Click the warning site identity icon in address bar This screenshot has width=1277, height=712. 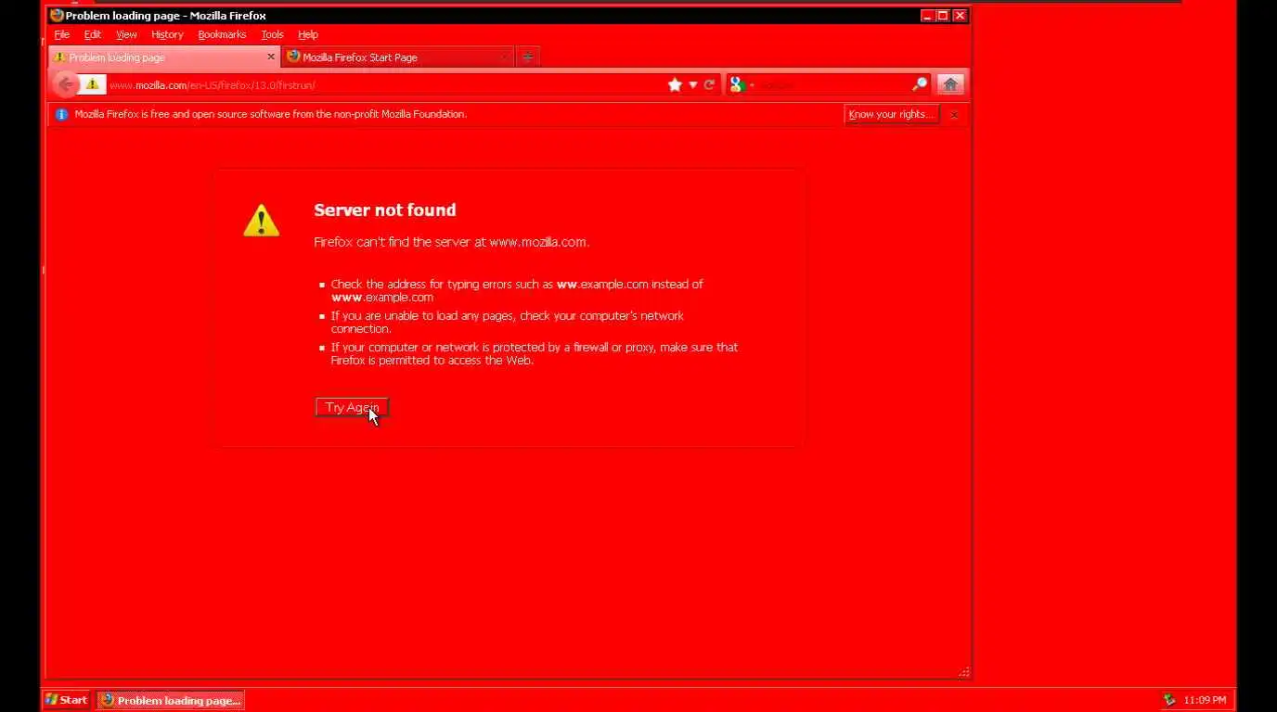(x=92, y=84)
